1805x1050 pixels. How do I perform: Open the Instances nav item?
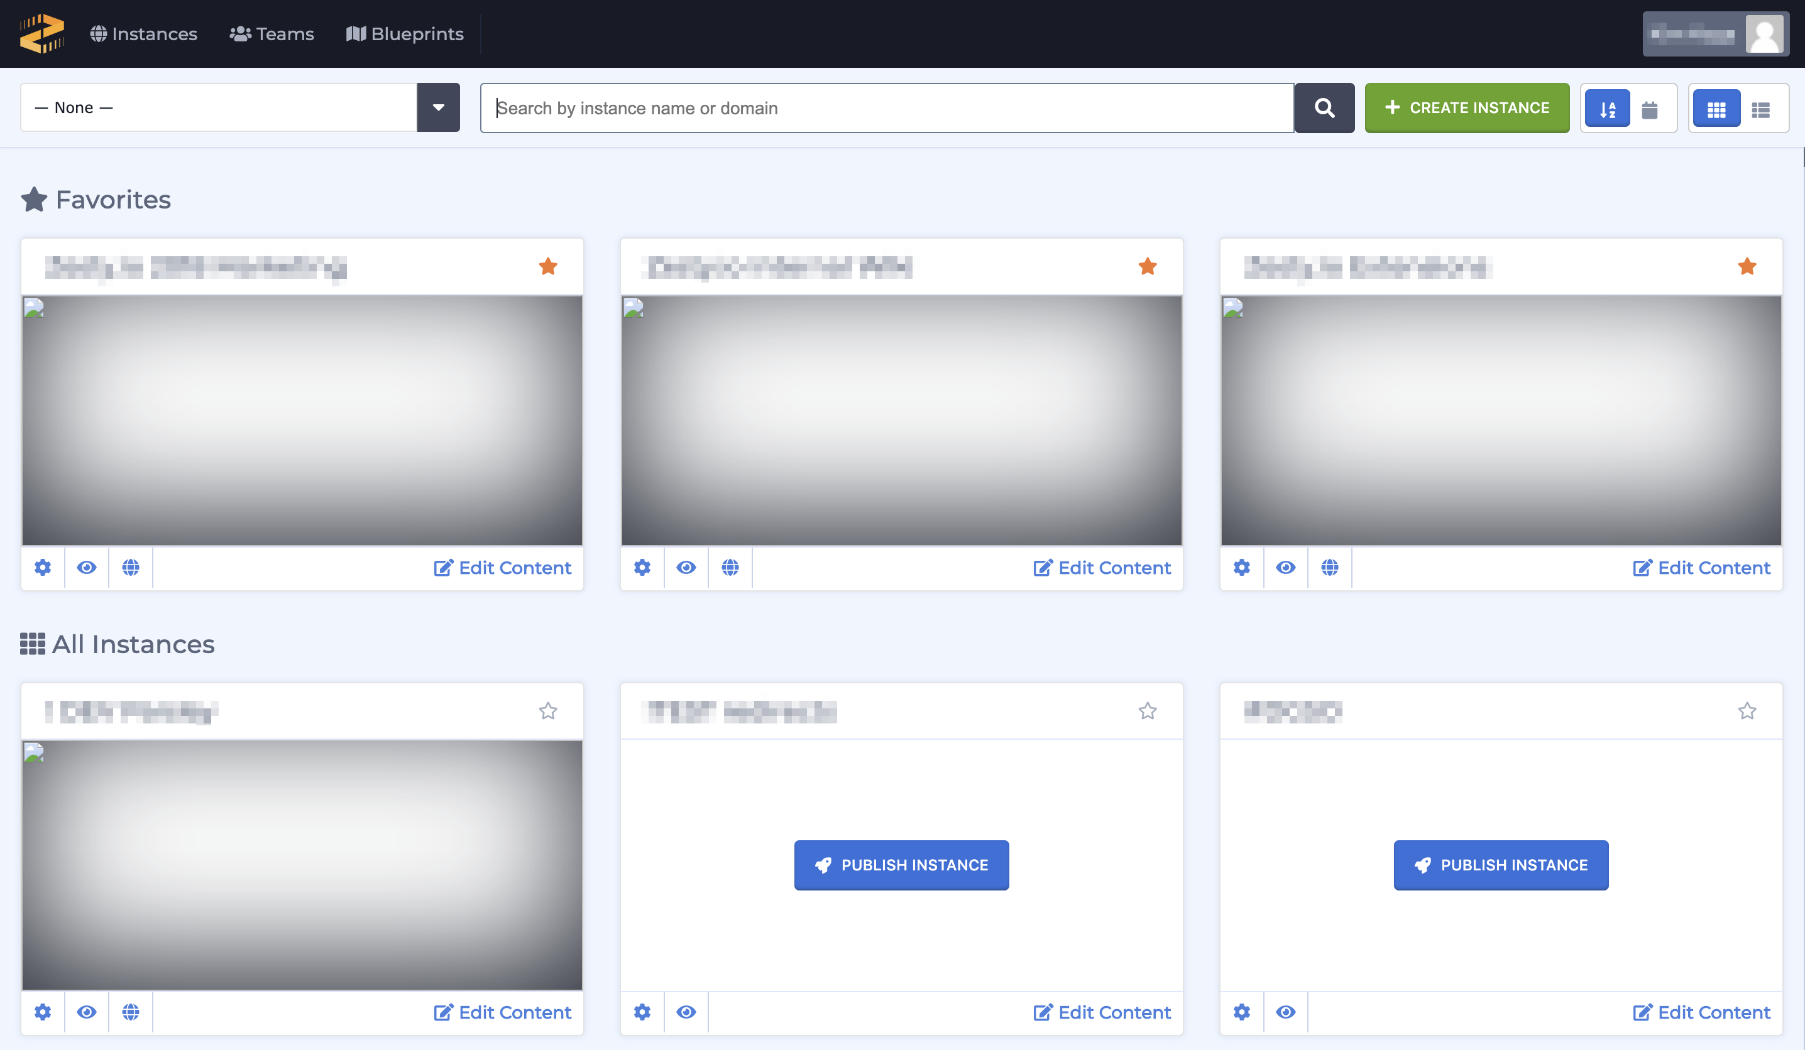[x=143, y=34]
